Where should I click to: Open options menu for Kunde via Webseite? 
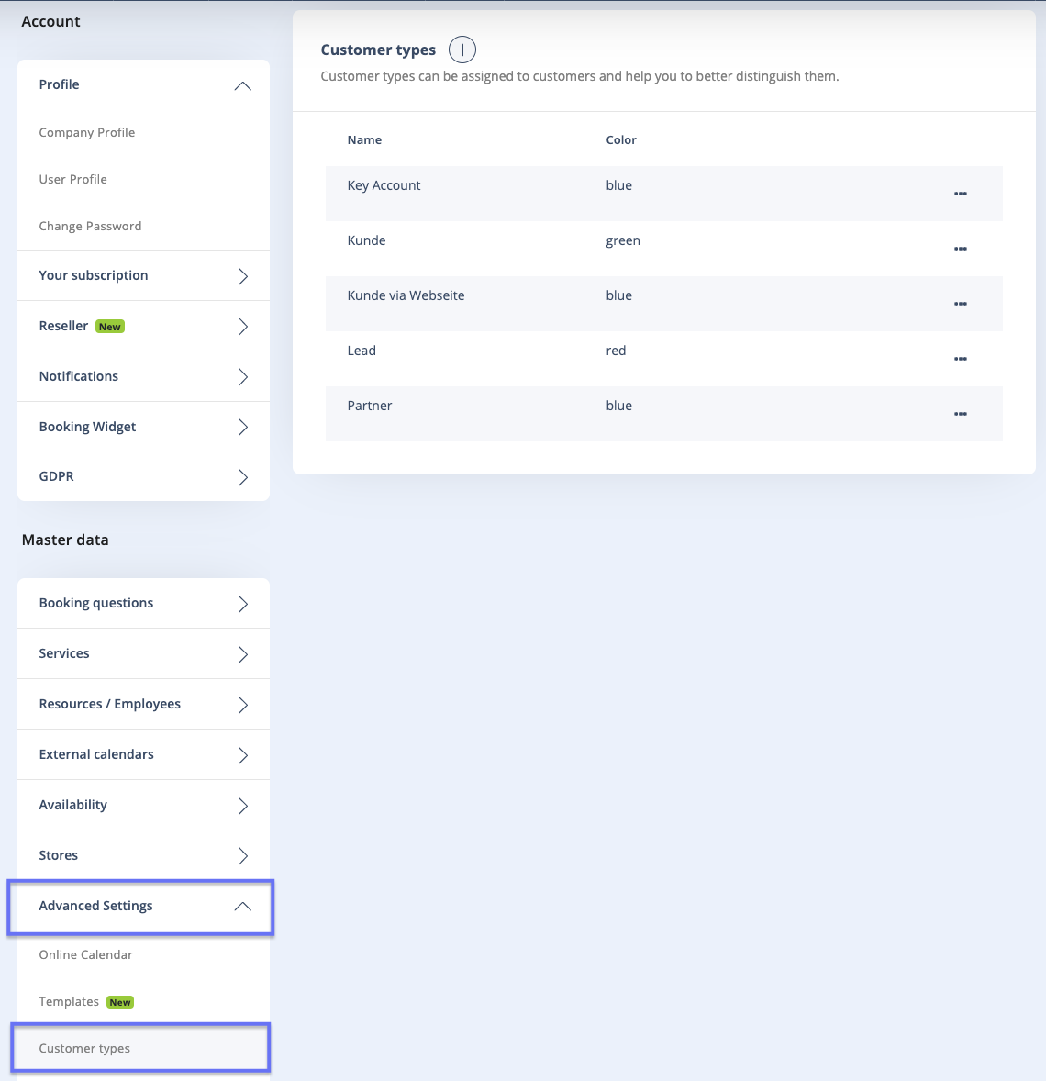960,304
